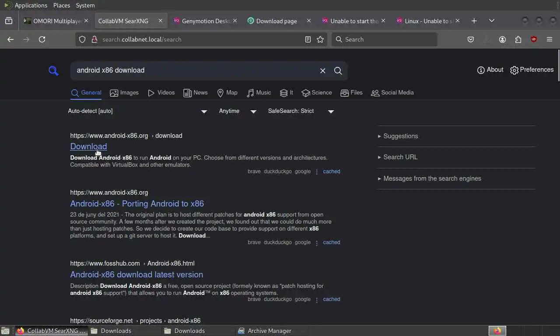Open the Firefox View tab icon
This screenshot has height=336, width=560.
(9, 21)
